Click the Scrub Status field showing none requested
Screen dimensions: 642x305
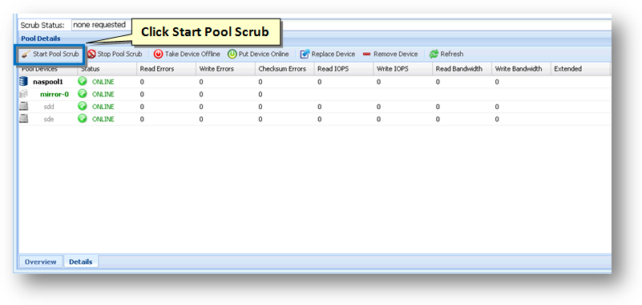[x=341, y=25]
